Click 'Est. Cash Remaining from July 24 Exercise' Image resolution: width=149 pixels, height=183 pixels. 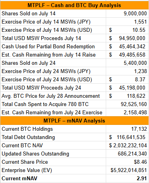pos(52,113)
